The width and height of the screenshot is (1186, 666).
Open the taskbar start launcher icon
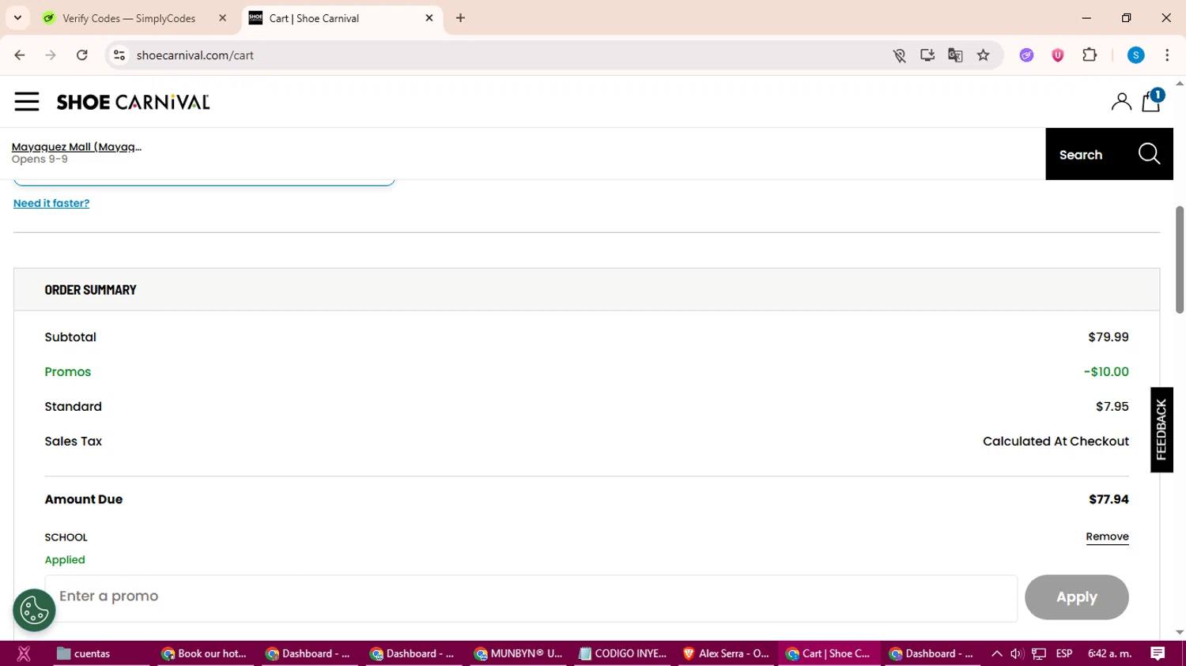tap(24, 653)
